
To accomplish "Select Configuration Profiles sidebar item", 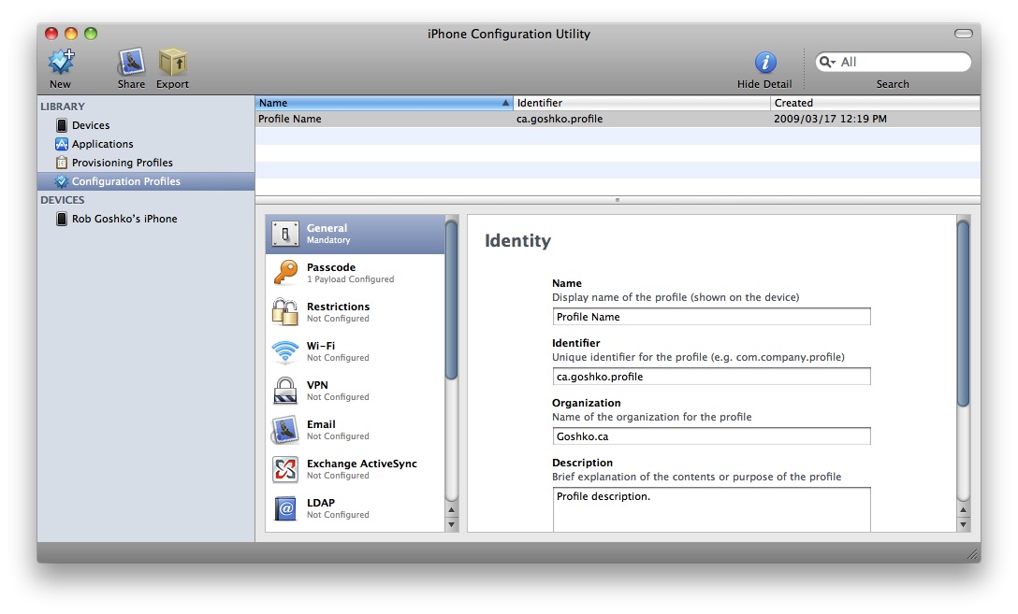I will coord(145,181).
